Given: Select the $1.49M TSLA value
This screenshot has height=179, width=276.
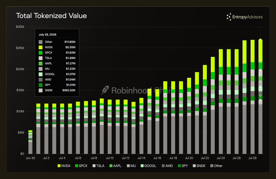Looking at the screenshot, I should coord(71,58).
